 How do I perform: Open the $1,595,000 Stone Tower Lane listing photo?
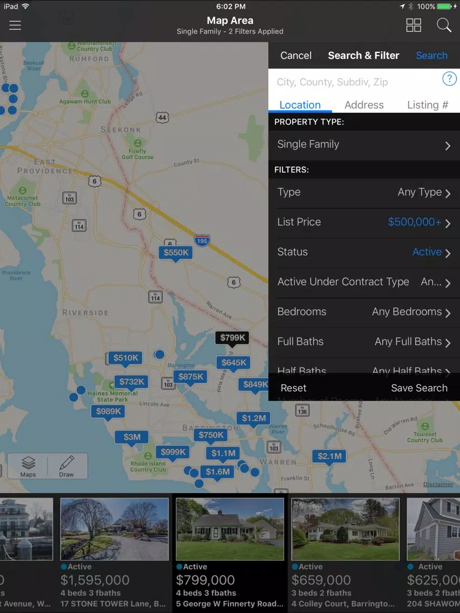point(114,529)
